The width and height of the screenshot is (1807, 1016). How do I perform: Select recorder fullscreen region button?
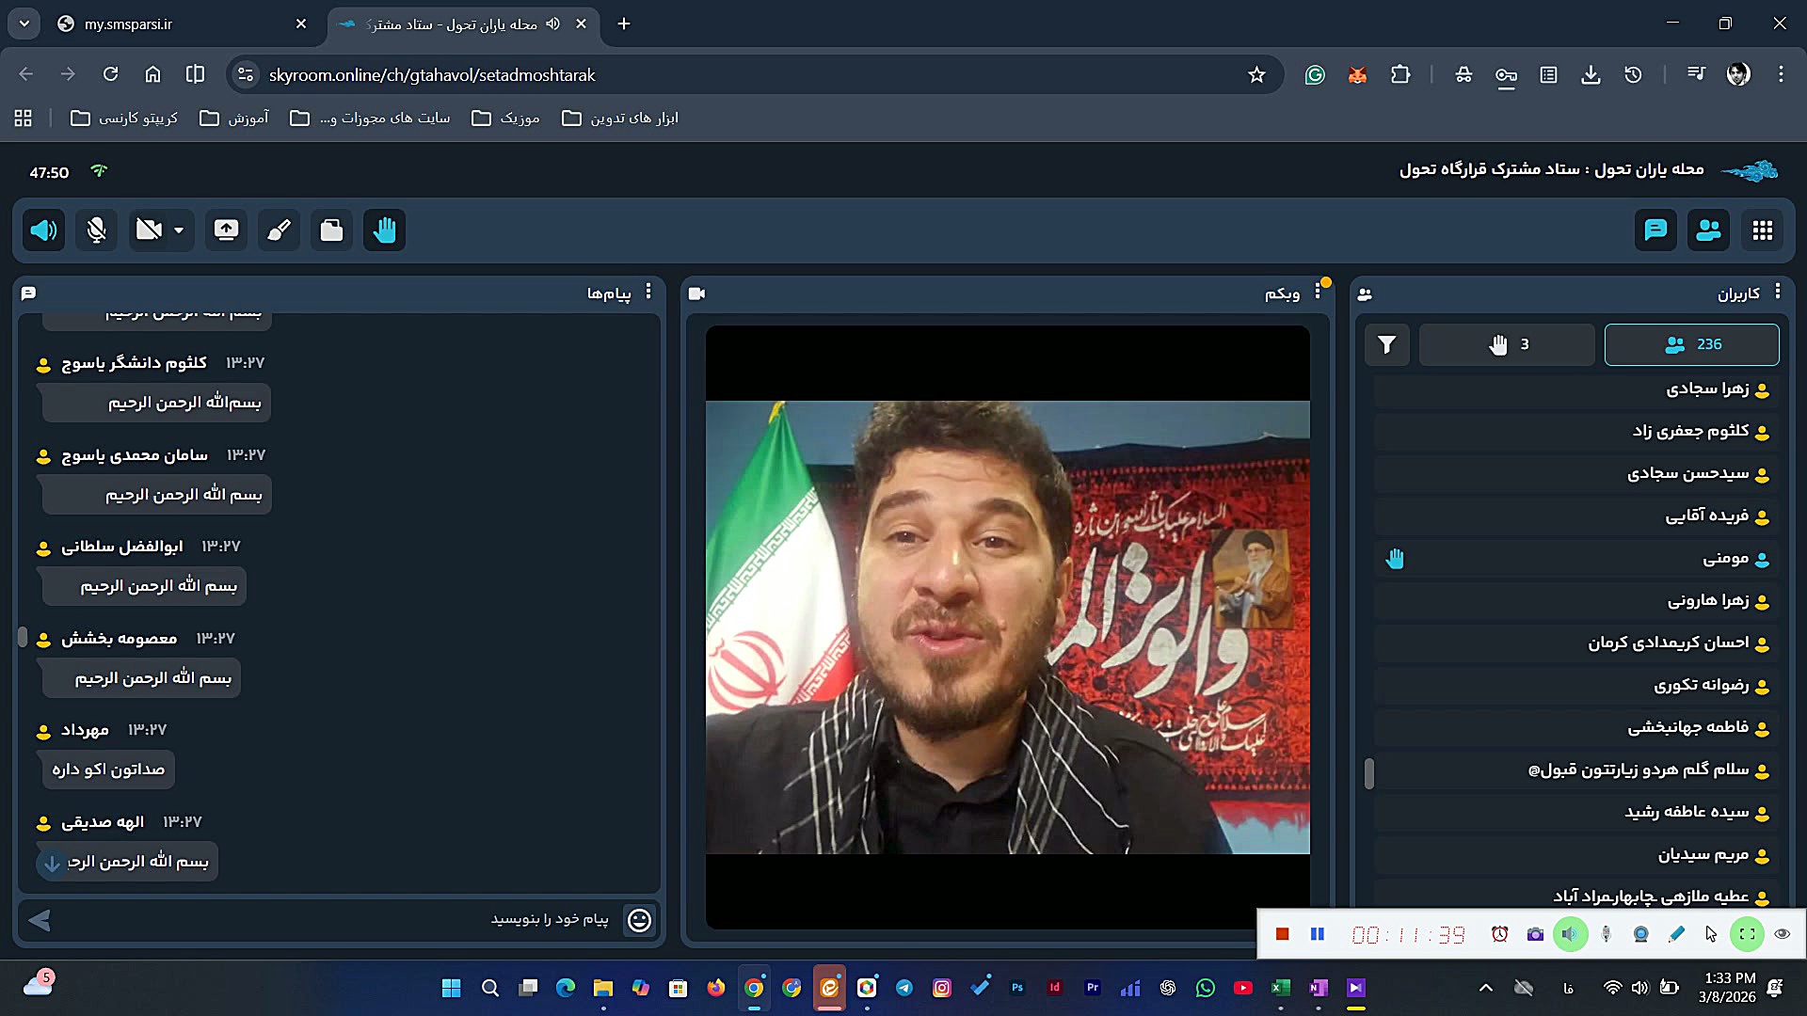1747,934
